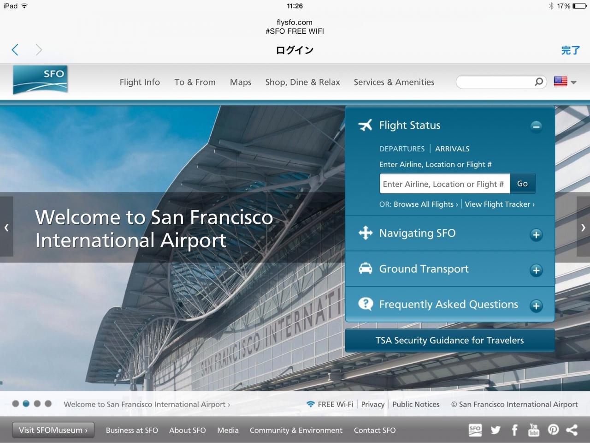
Task: Tap the SFO logo
Action: 41,80
